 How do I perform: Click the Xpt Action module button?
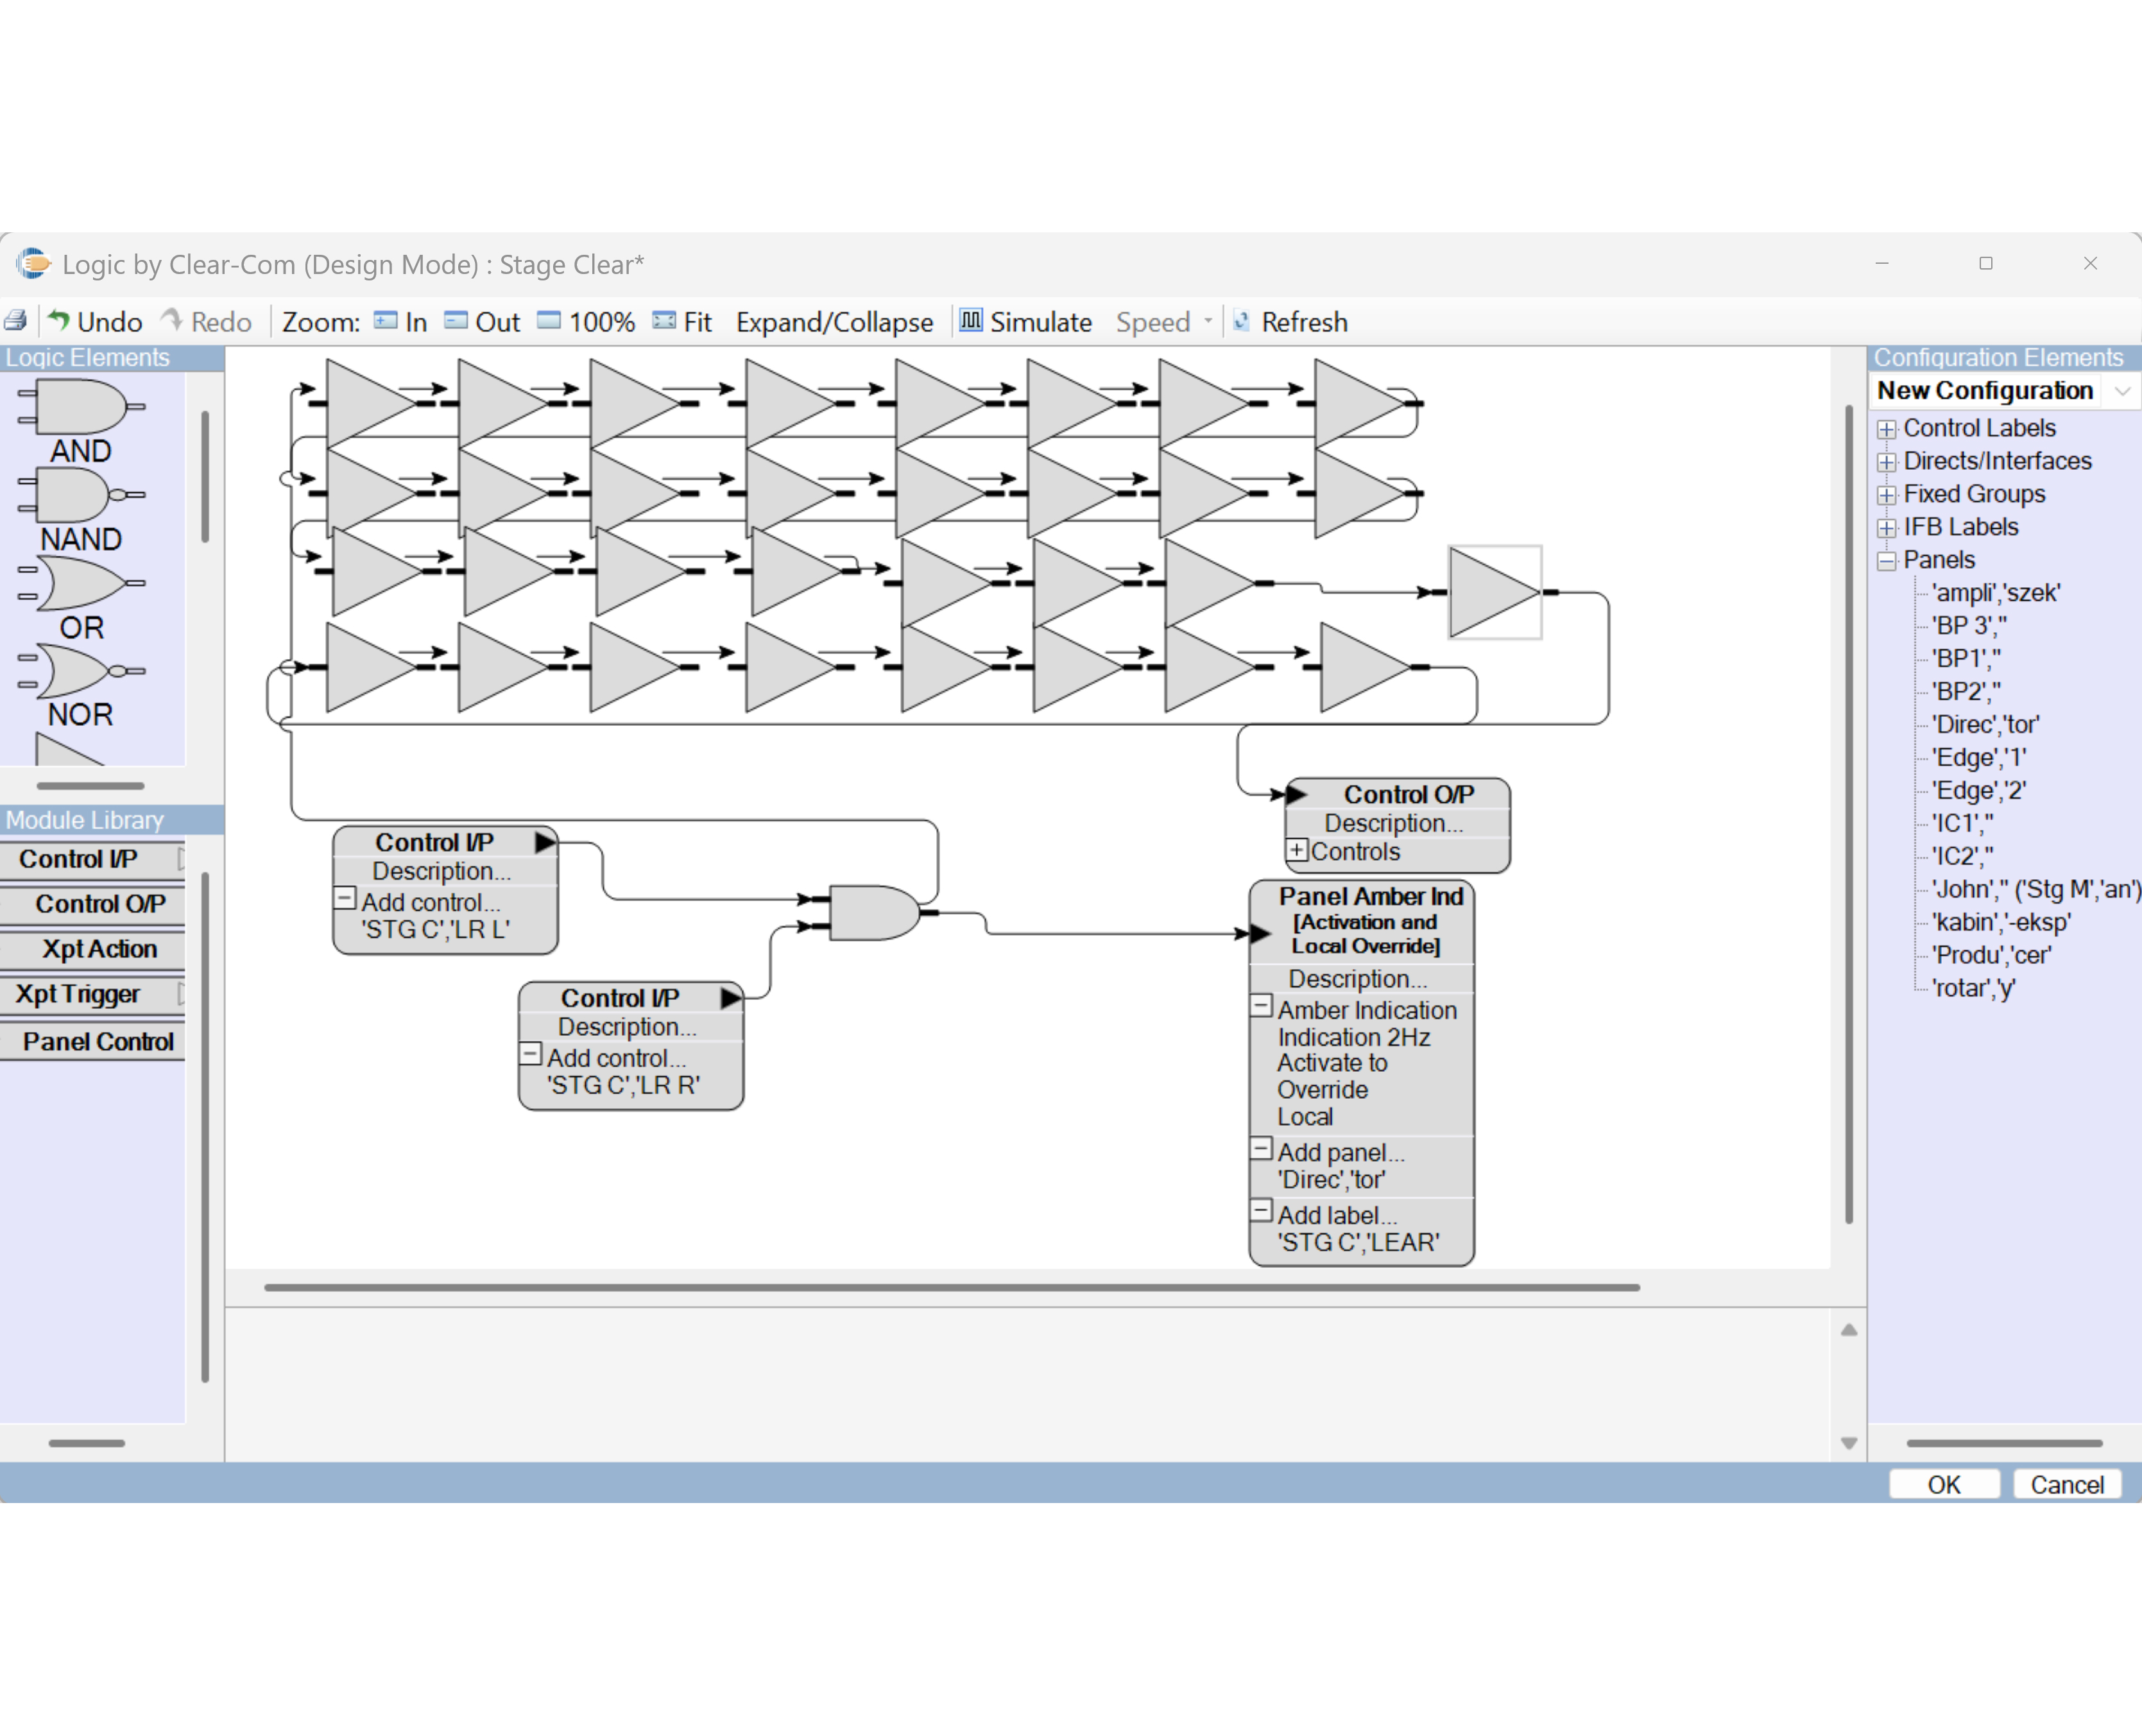point(98,949)
